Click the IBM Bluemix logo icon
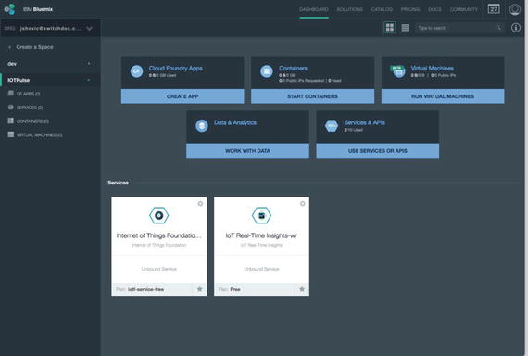528x356 pixels. pos(10,9)
